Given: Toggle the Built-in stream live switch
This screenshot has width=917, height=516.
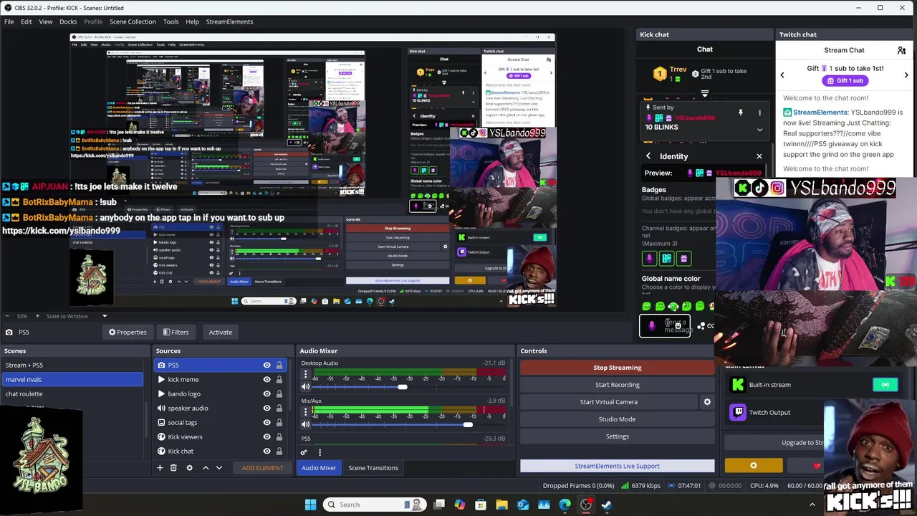Looking at the screenshot, I should click(885, 385).
